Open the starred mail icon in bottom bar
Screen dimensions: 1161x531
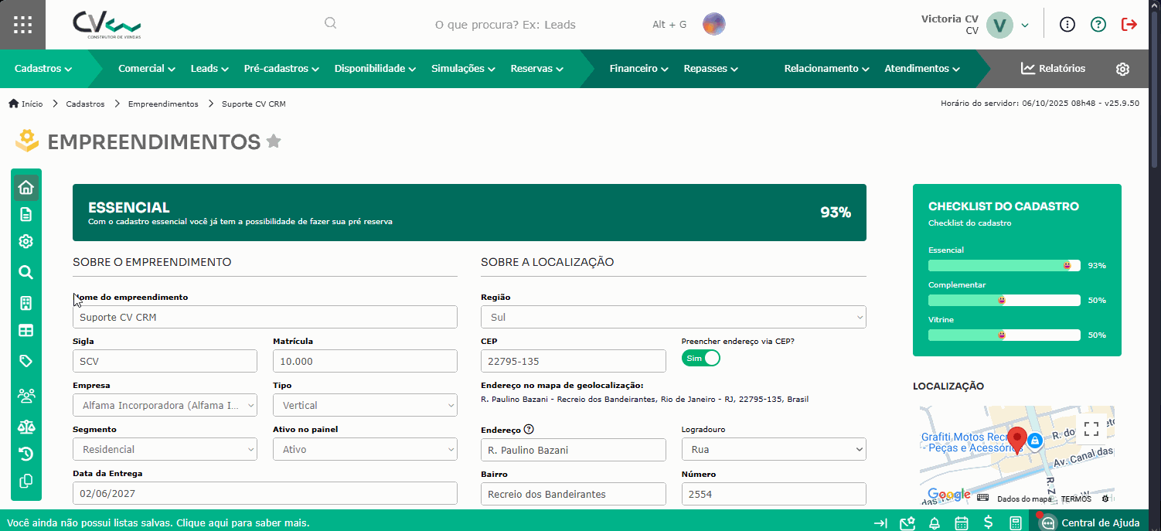[x=907, y=523]
